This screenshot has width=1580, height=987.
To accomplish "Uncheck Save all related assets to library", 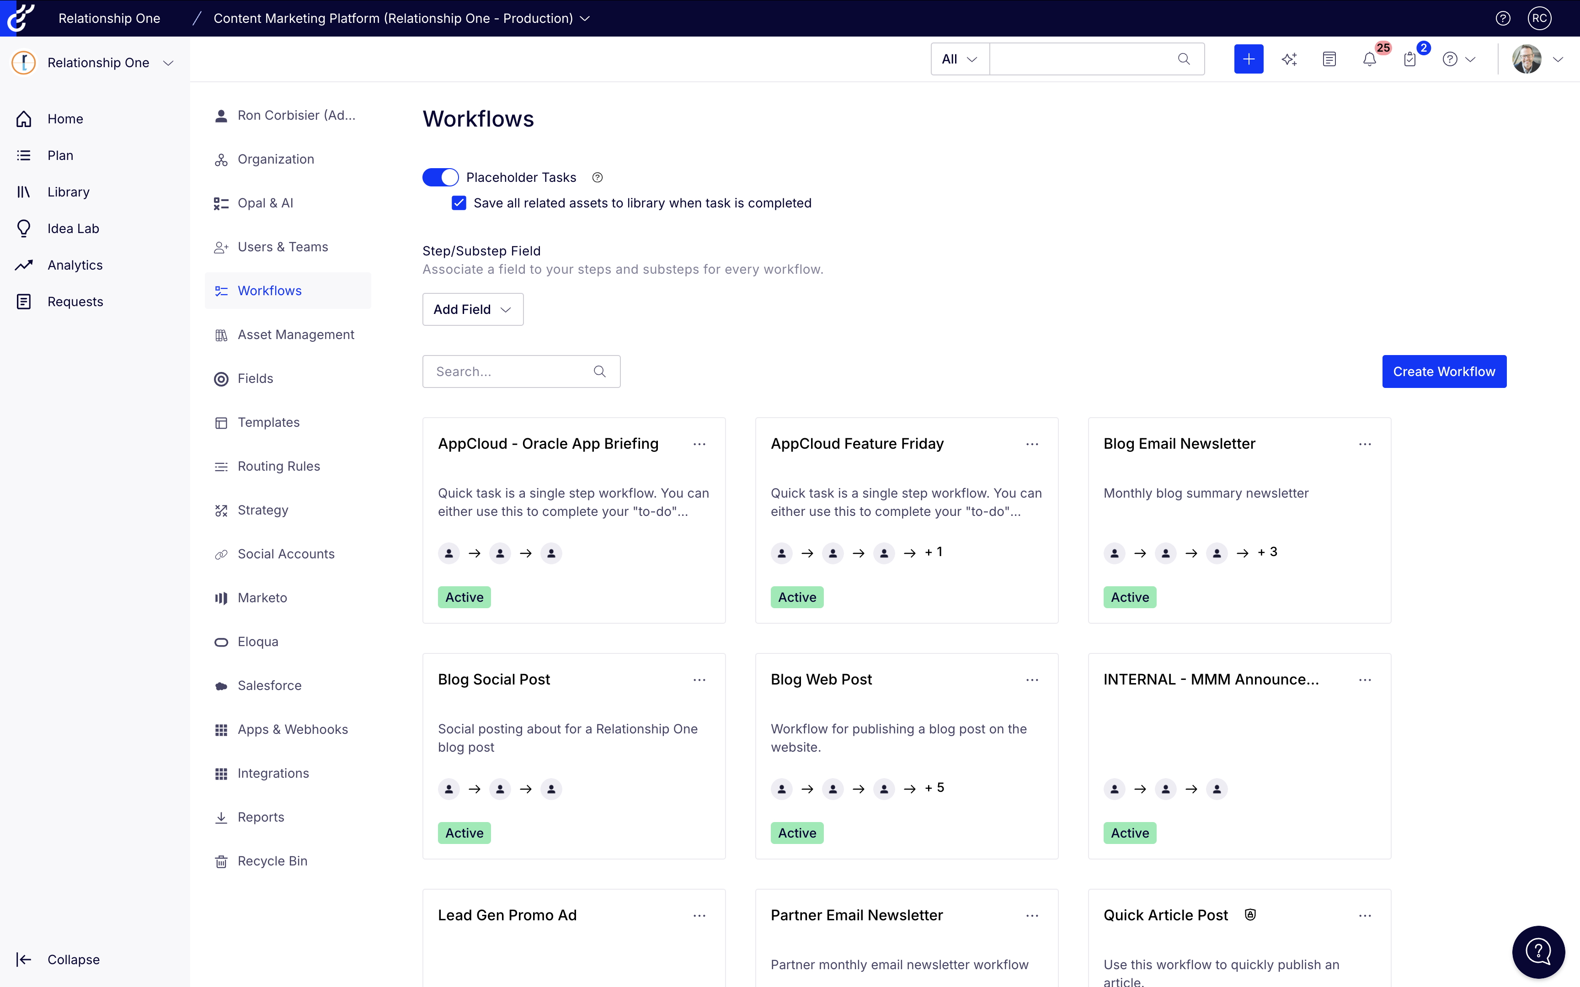I will tap(459, 203).
